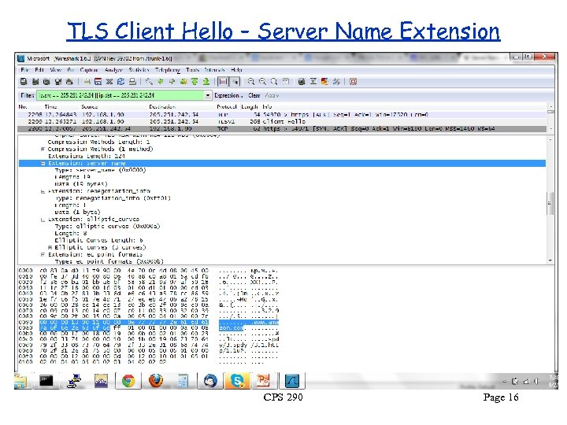Zoom out the packet text
Screen dimensions: 567x425
click(x=262, y=82)
